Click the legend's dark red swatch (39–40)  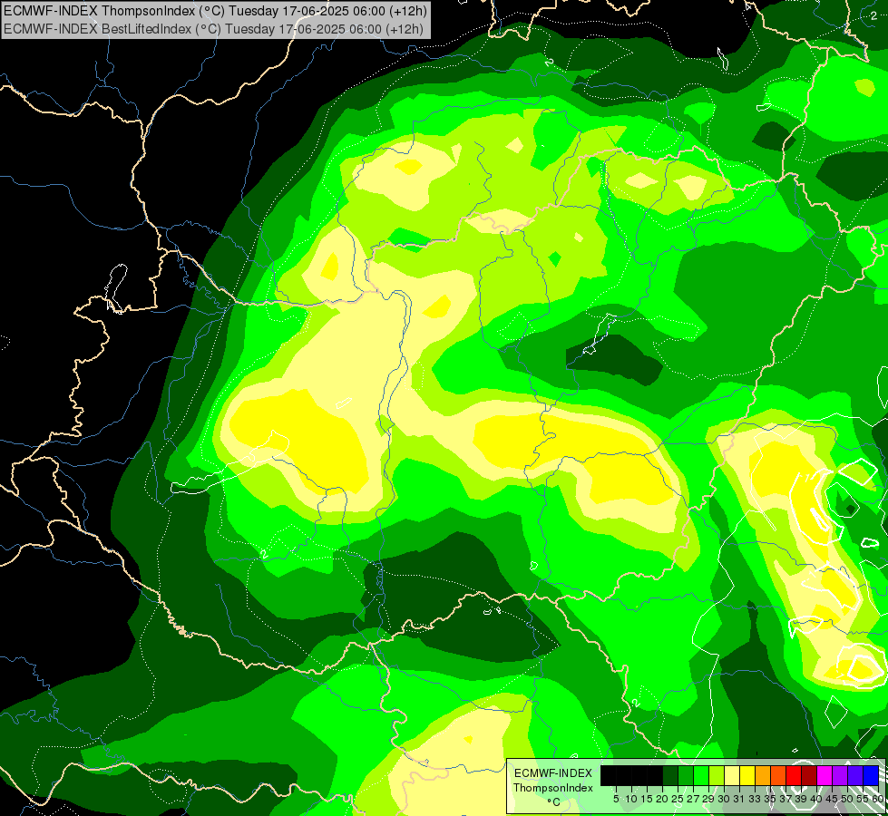tap(809, 775)
